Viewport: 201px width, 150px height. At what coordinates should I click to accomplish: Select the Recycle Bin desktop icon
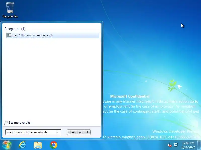pyautogui.click(x=10, y=10)
